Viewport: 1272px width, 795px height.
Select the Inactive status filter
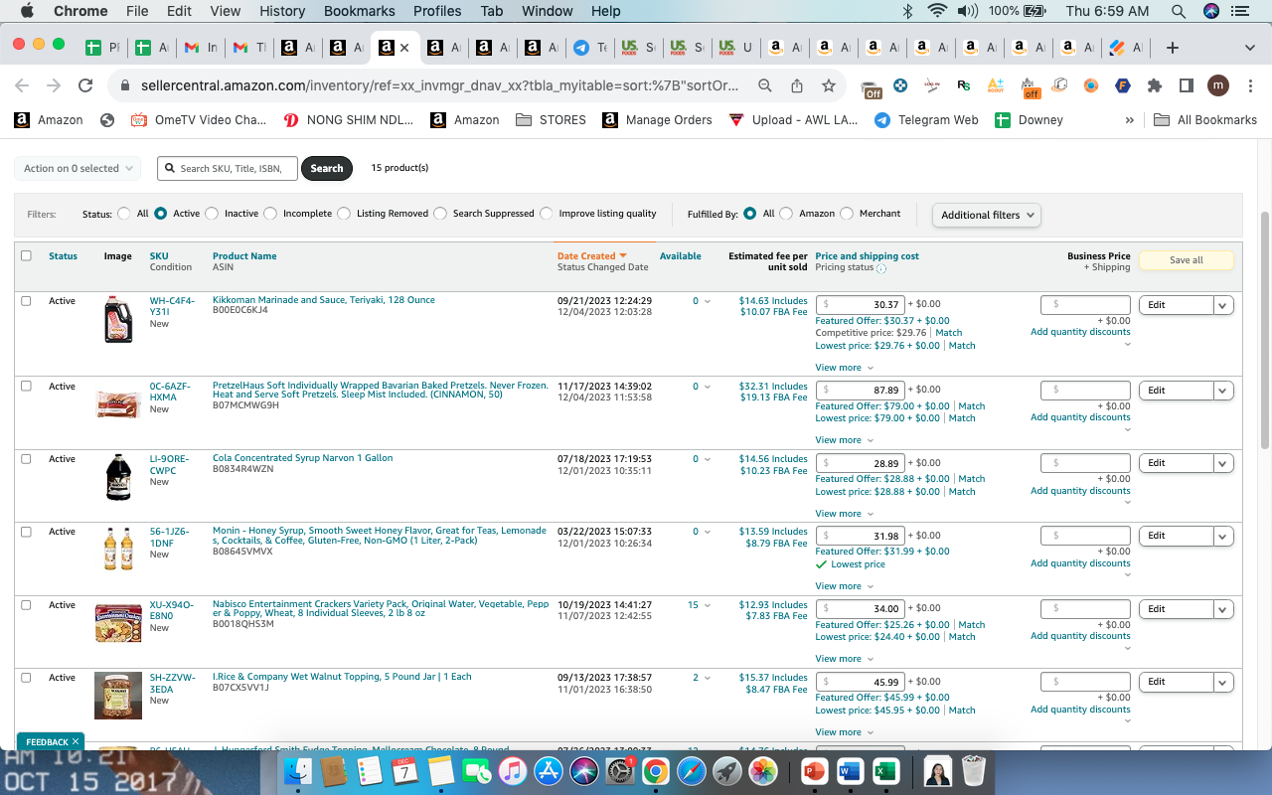[212, 214]
